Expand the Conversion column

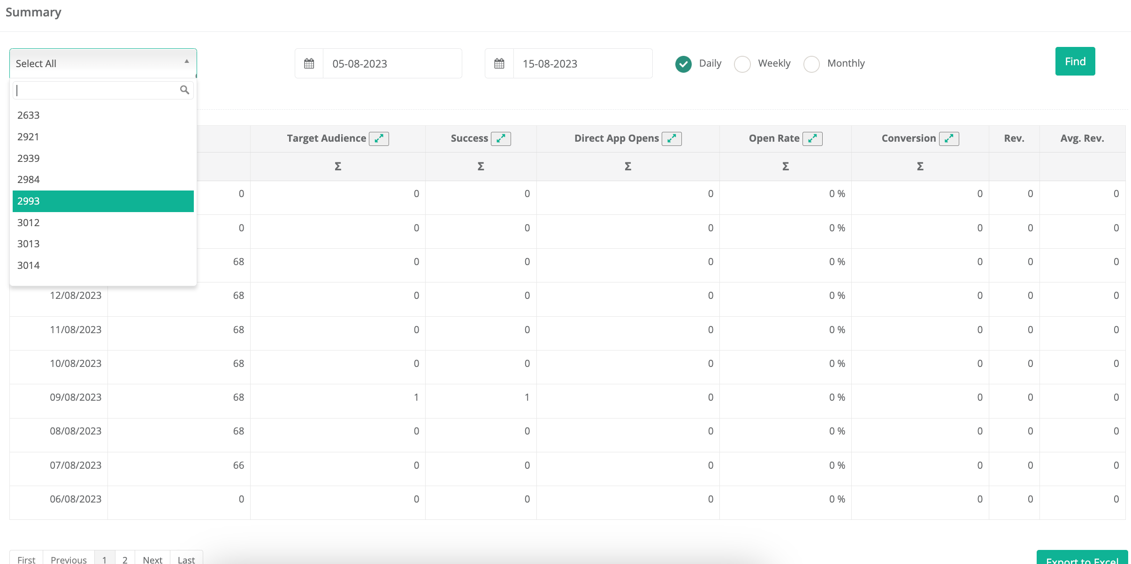click(949, 138)
